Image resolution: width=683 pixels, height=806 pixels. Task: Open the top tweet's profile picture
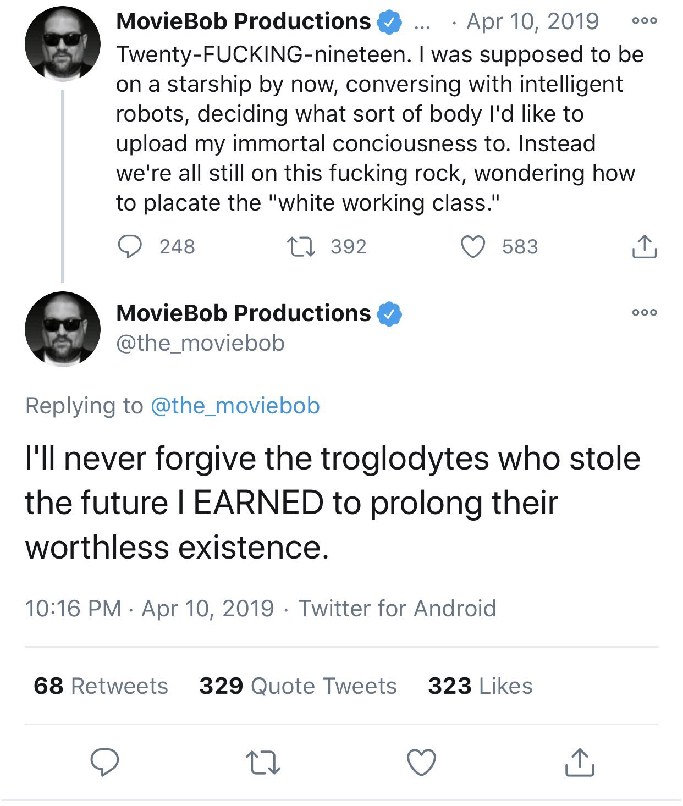63,44
